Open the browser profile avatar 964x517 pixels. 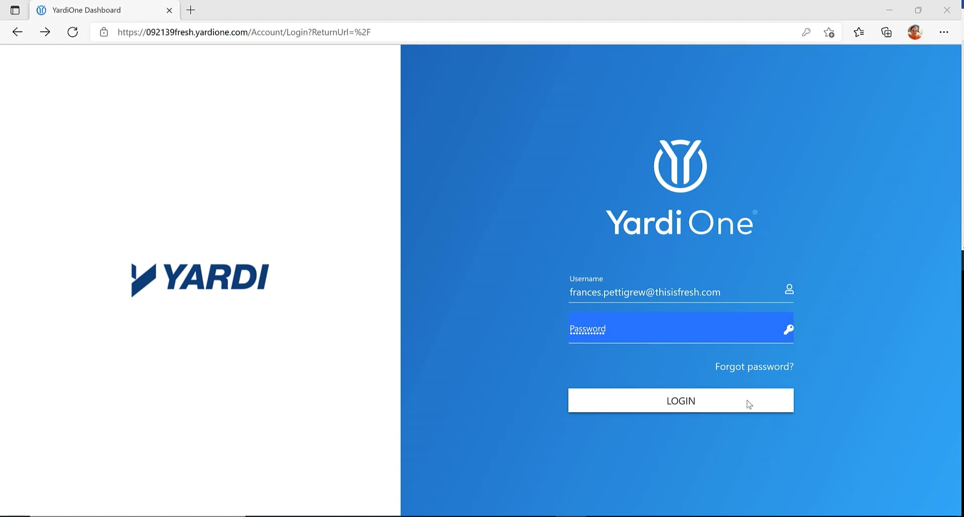pyautogui.click(x=915, y=32)
